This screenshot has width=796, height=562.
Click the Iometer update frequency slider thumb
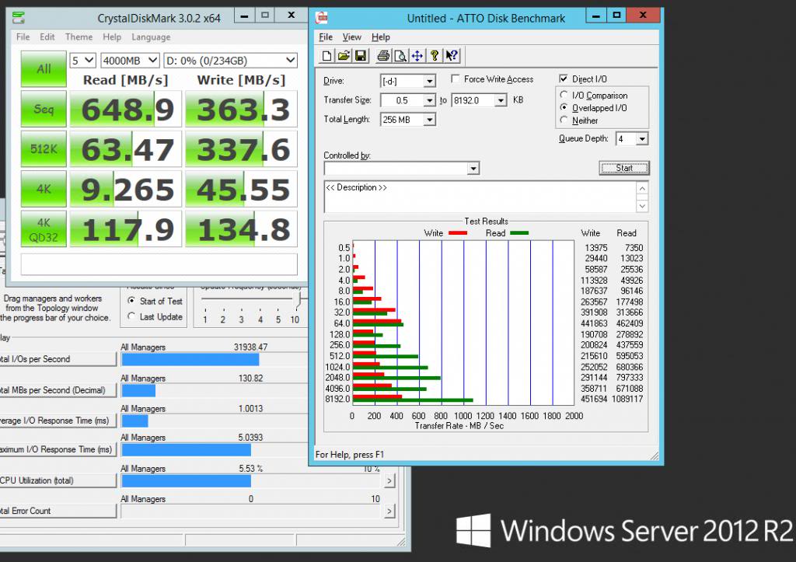point(298,298)
